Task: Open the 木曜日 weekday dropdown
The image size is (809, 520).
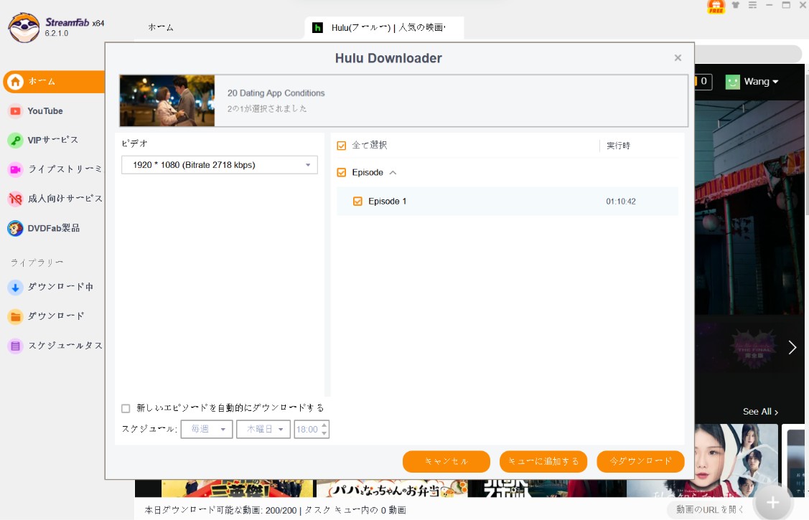Action: (263, 430)
